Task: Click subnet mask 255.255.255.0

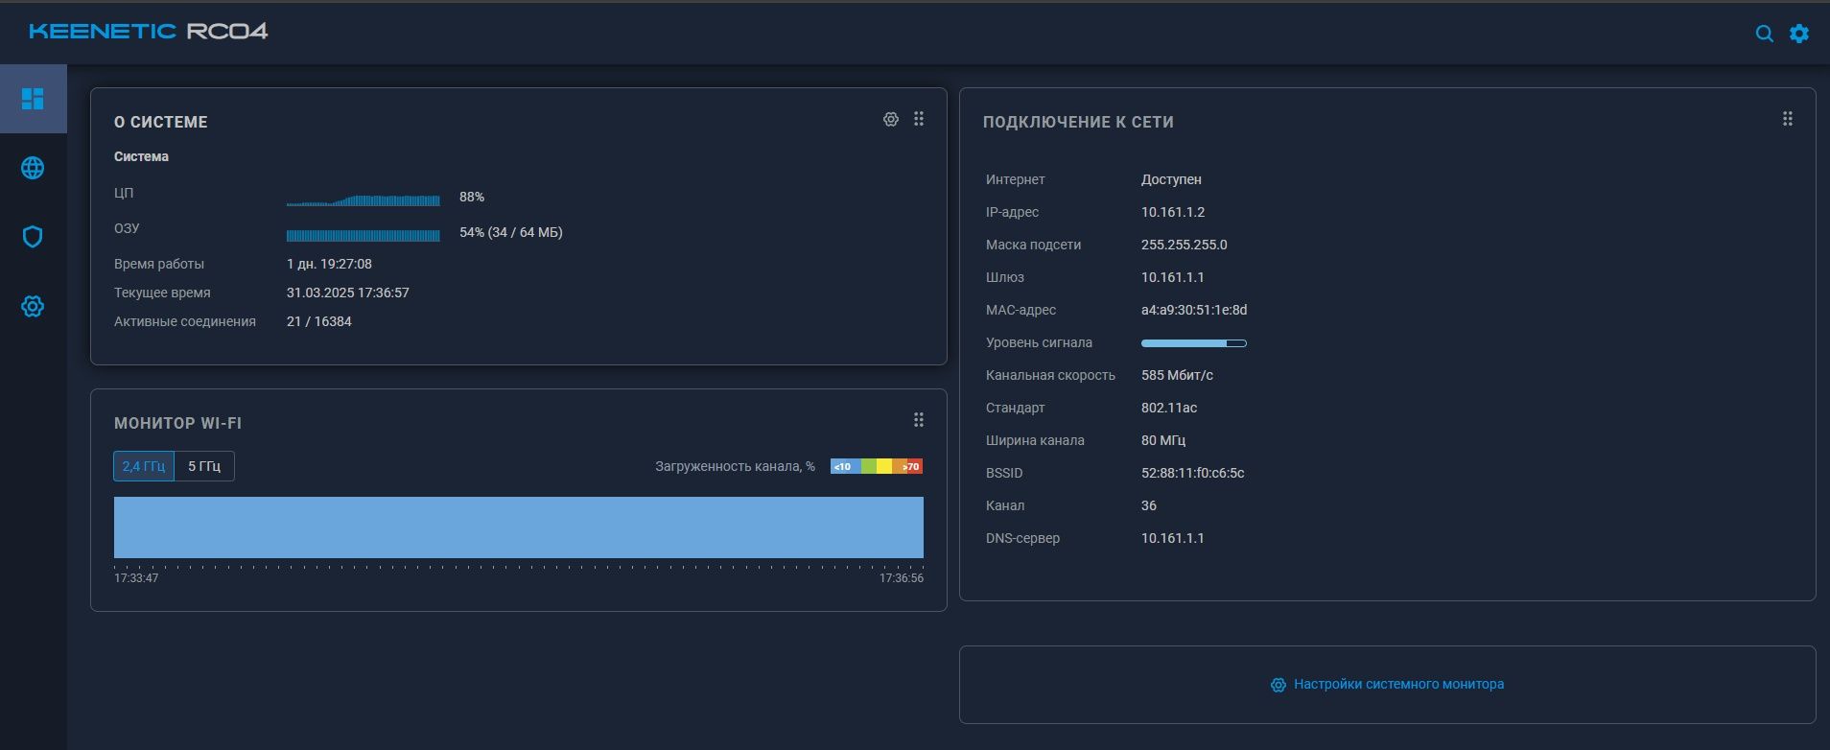Action: (1185, 245)
